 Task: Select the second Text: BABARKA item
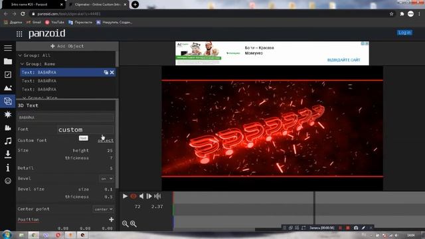click(68, 81)
